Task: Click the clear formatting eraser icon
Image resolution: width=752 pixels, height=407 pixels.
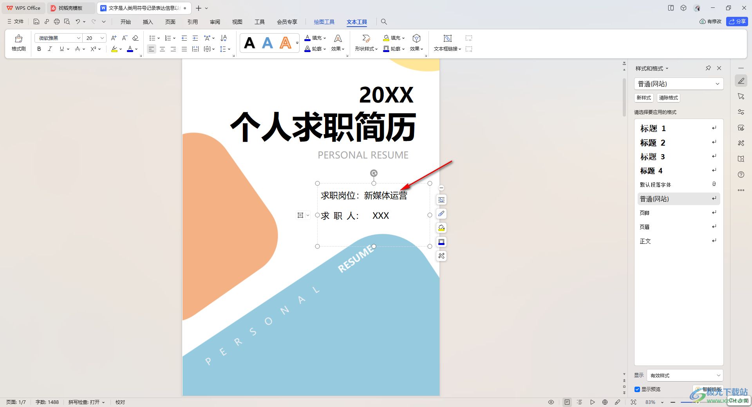Action: coord(136,38)
